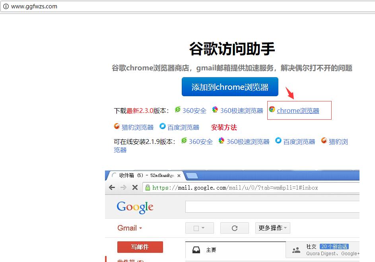
Task: Open the 更多操作 dropdown
Action: click(x=273, y=228)
